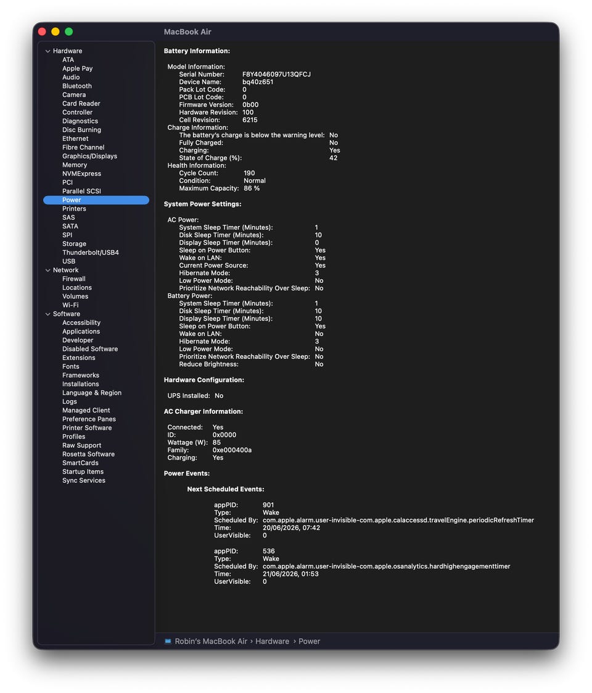592x693 pixels.
Task: Select Card Reader item
Action: (81, 103)
